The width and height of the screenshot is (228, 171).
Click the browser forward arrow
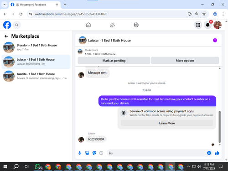[x=13, y=14]
